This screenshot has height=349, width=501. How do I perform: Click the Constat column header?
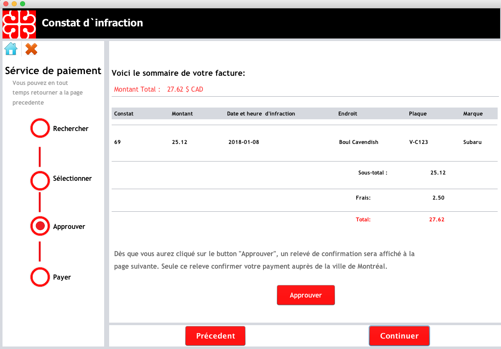click(124, 113)
